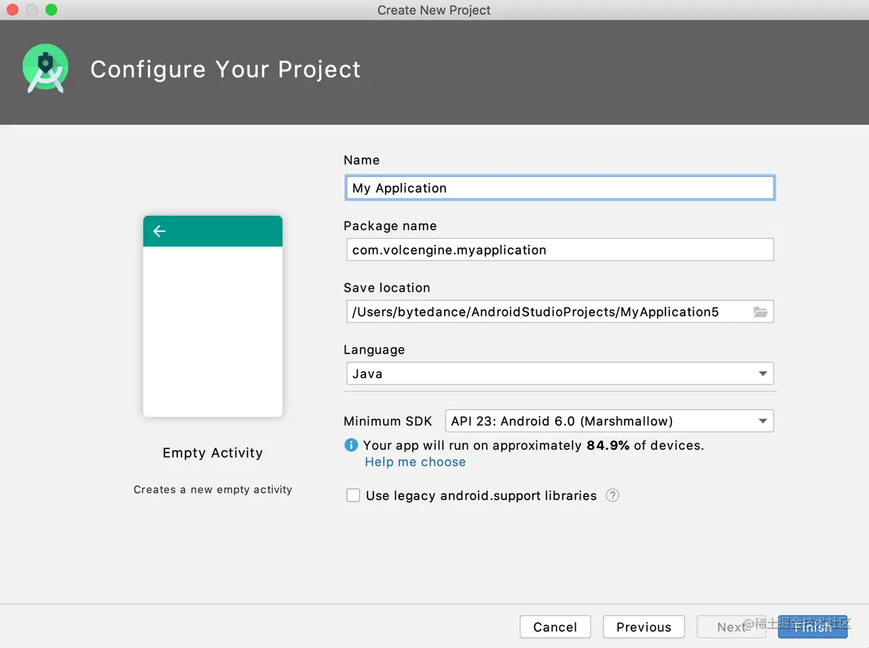Click the Package name input field

(x=560, y=250)
